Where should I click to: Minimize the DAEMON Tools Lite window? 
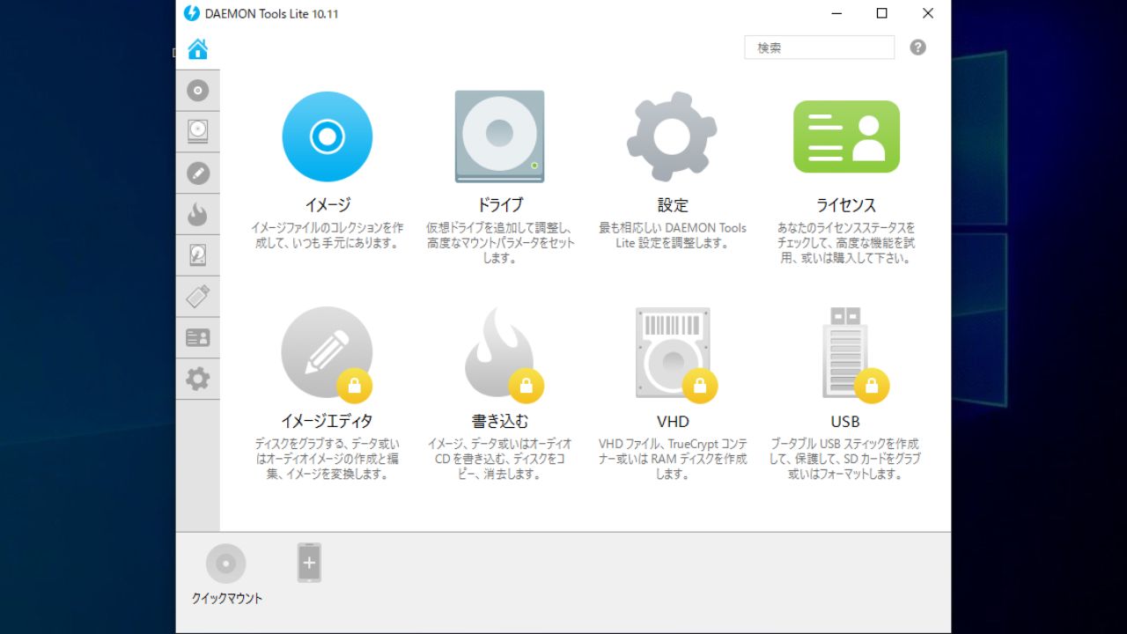click(836, 13)
